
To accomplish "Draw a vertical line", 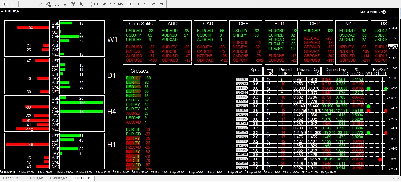I will pyautogui.click(x=24, y=4).
